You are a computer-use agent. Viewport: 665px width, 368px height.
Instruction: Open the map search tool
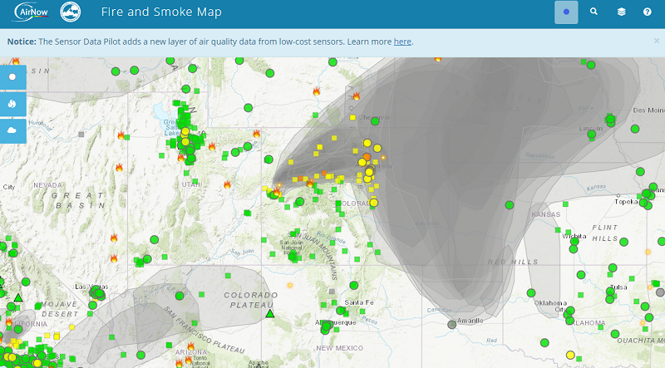(x=594, y=12)
